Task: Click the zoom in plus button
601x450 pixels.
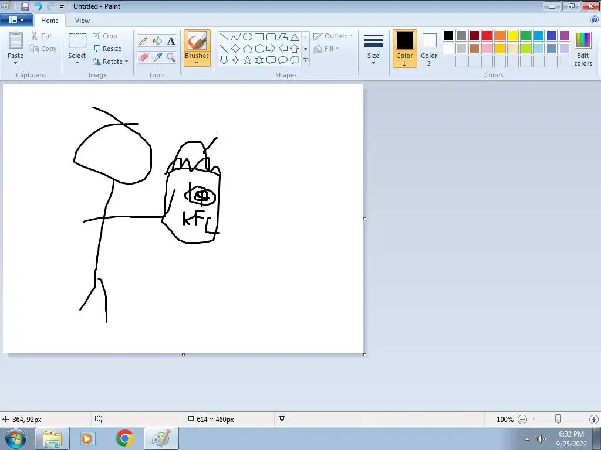Action: (594, 420)
